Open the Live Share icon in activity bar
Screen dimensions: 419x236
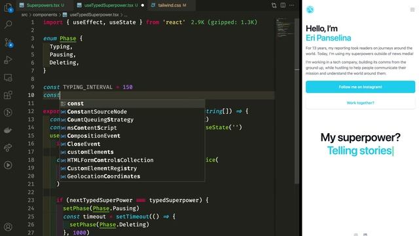coord(8,147)
